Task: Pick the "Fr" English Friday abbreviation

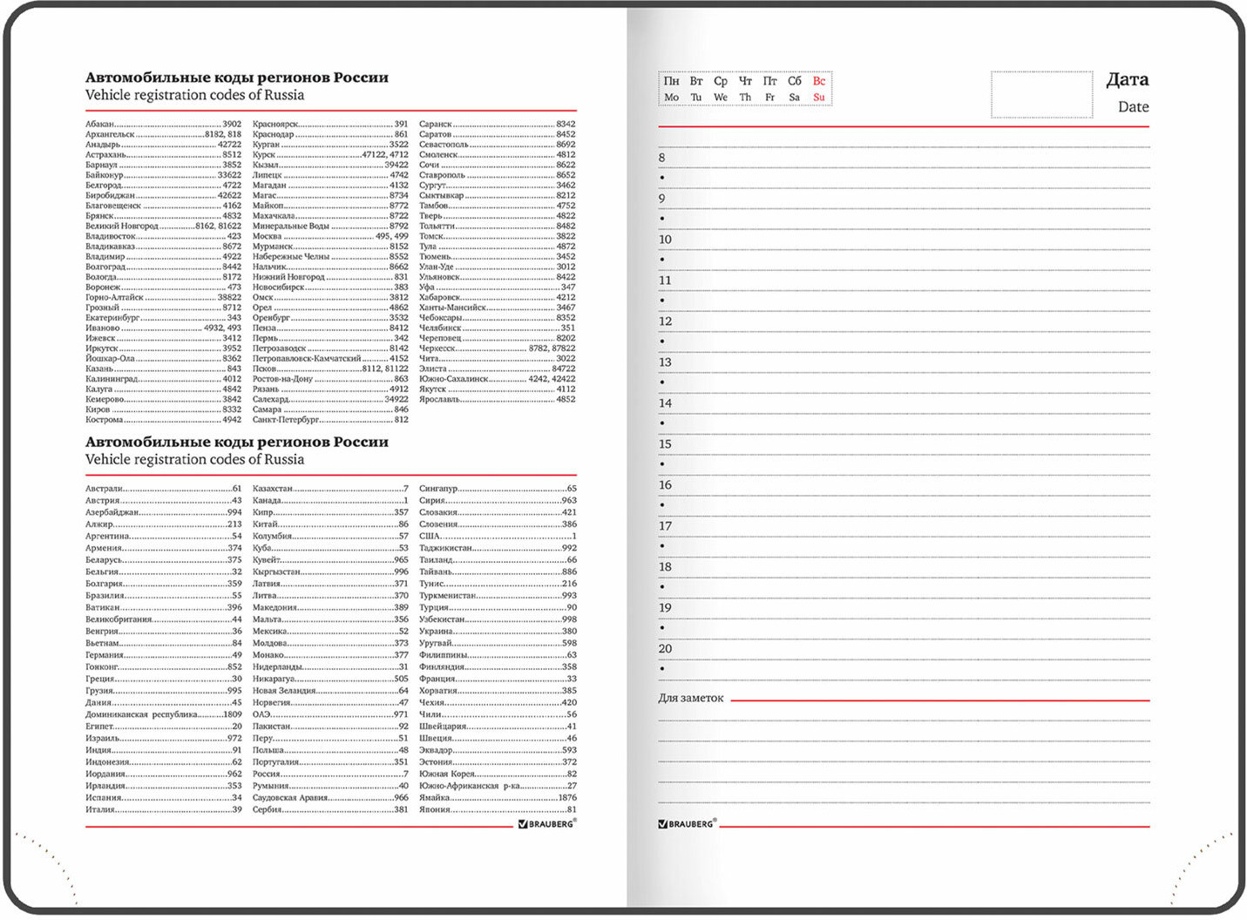Action: [769, 98]
